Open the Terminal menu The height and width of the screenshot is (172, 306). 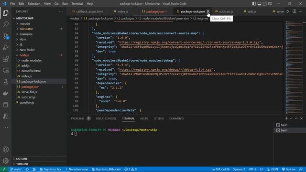(x=77, y=4)
